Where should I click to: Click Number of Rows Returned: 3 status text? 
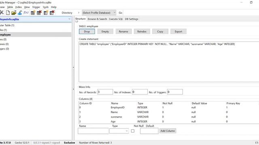click(96, 143)
